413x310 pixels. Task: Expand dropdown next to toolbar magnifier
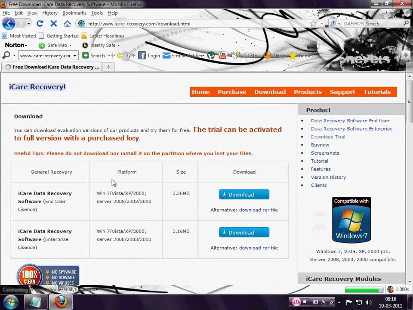pyautogui.click(x=14, y=56)
